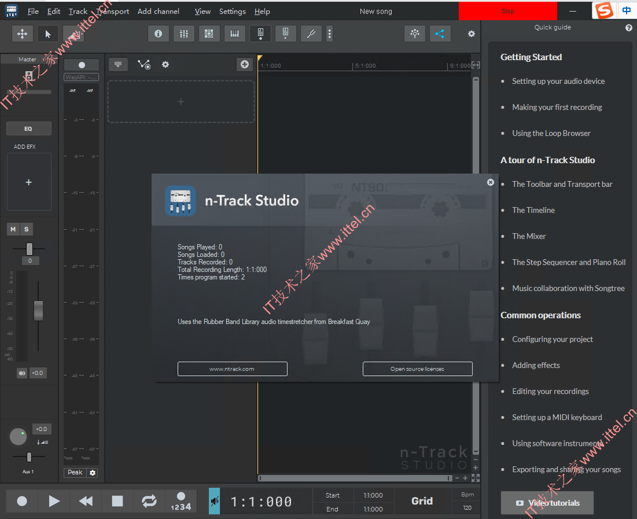This screenshot has height=519, width=637.
Task: Open the Track menu
Action: click(78, 12)
